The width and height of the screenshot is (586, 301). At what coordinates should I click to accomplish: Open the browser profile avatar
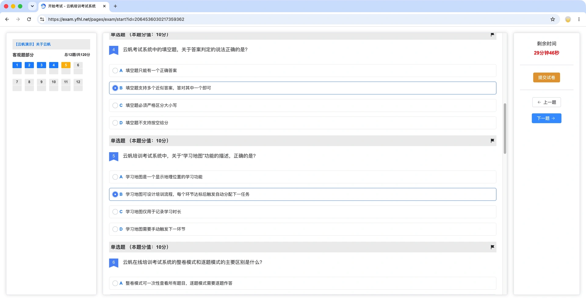568,19
